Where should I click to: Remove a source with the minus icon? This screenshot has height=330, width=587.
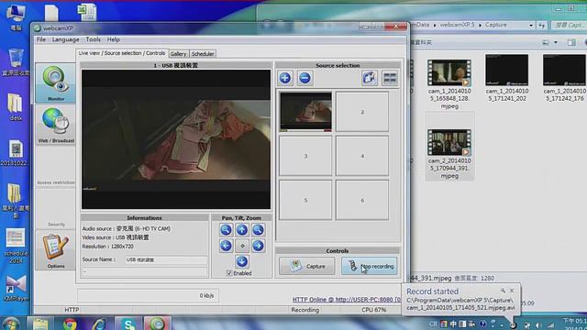[305, 78]
